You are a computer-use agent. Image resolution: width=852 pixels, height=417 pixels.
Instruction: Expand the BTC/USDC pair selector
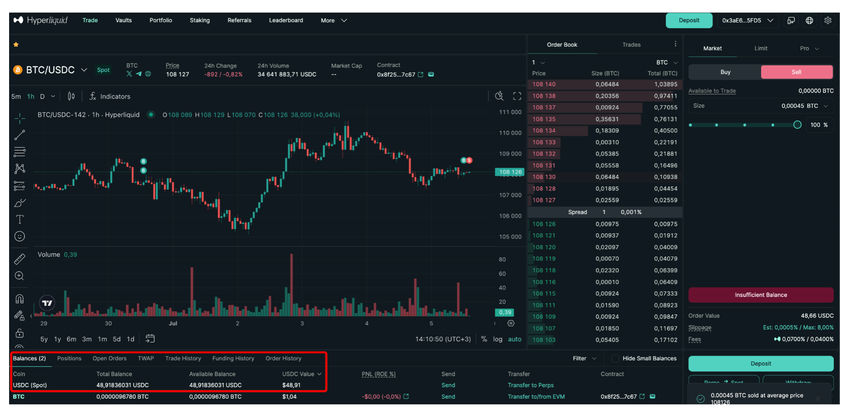pyautogui.click(x=84, y=70)
